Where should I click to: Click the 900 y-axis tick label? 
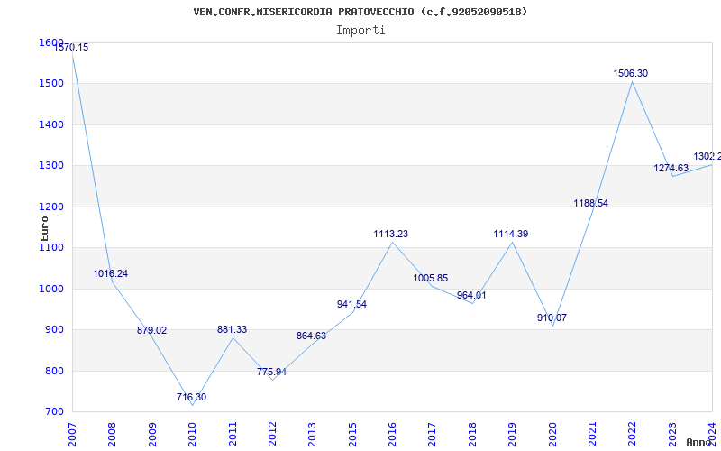54,329
